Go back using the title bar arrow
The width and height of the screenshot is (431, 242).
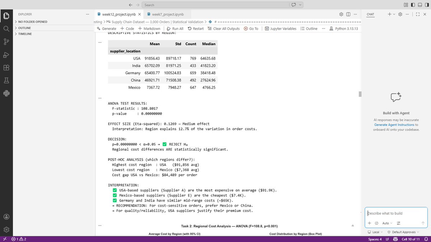[x=130, y=5]
